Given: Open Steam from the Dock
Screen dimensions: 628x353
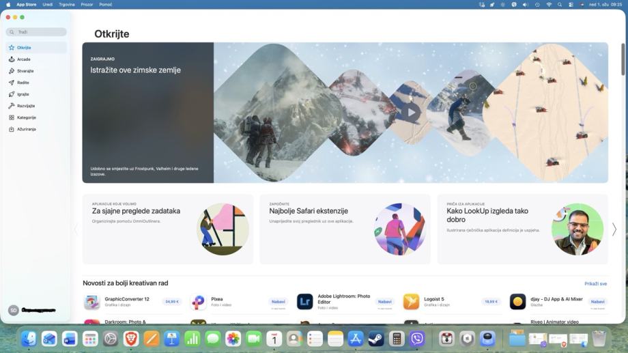Looking at the screenshot, I should (x=376, y=339).
